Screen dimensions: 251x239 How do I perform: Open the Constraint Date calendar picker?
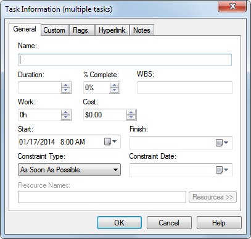tap(222, 170)
